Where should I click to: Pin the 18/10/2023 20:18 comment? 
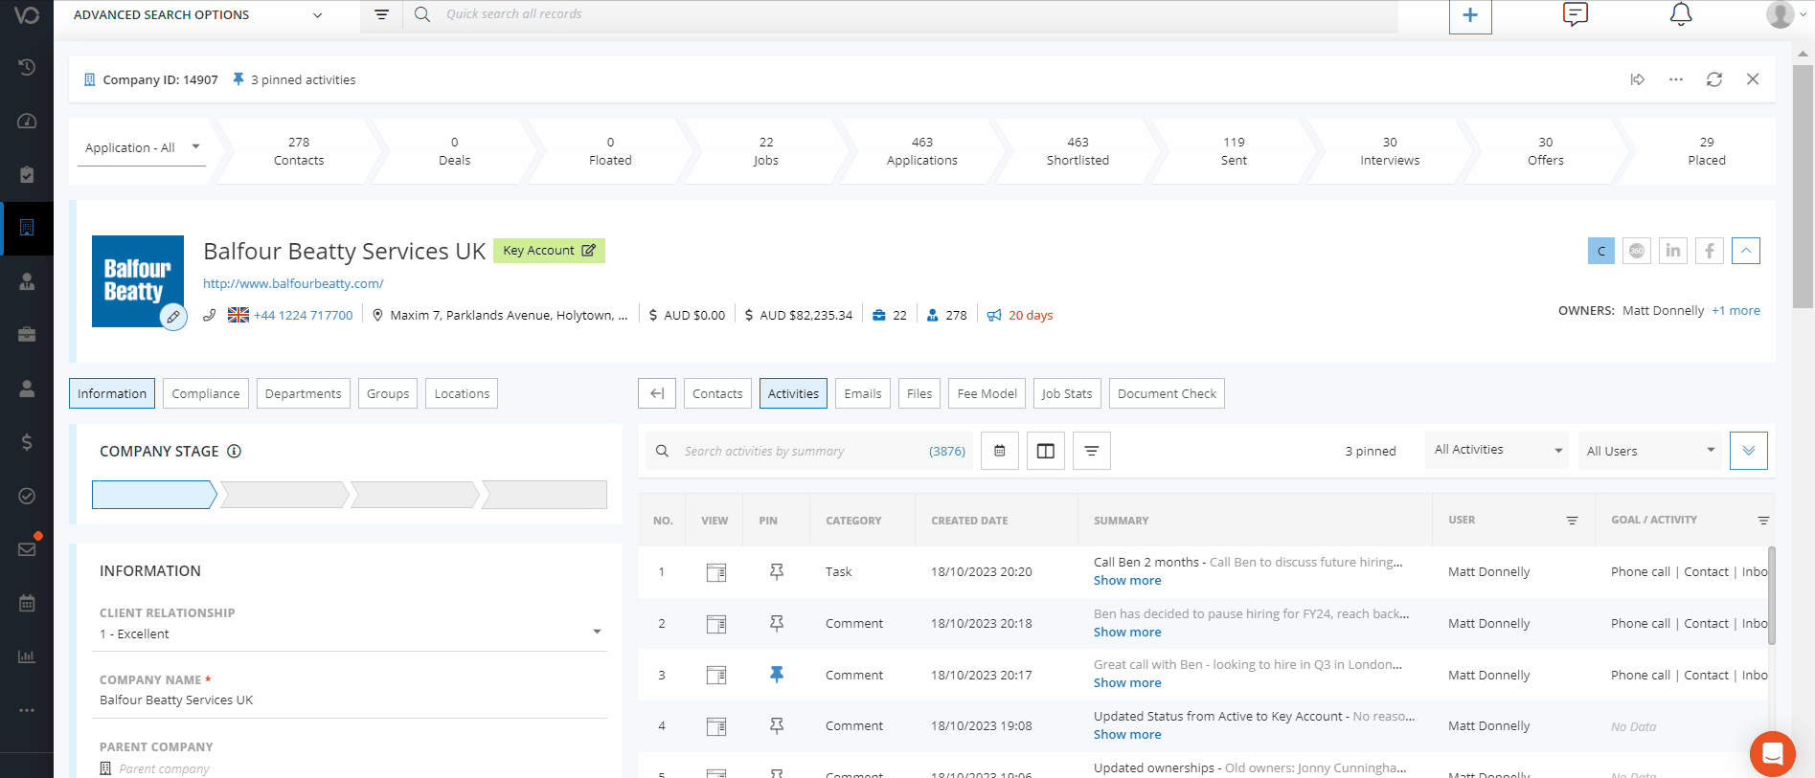click(777, 623)
